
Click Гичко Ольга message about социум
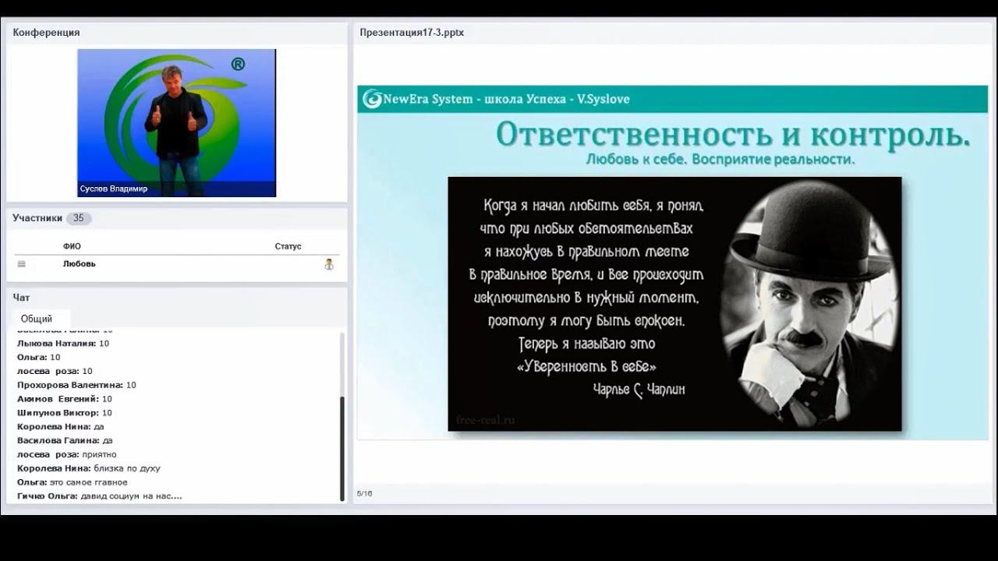point(100,496)
